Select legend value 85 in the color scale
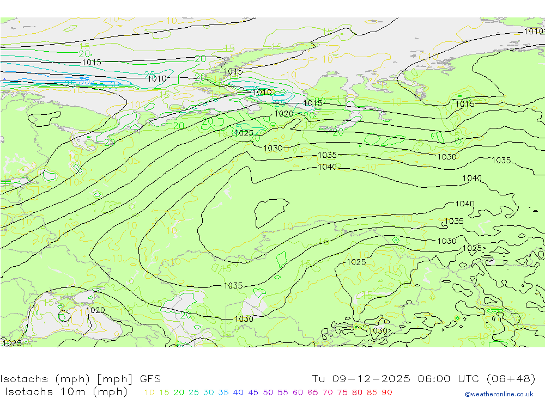 (372, 392)
